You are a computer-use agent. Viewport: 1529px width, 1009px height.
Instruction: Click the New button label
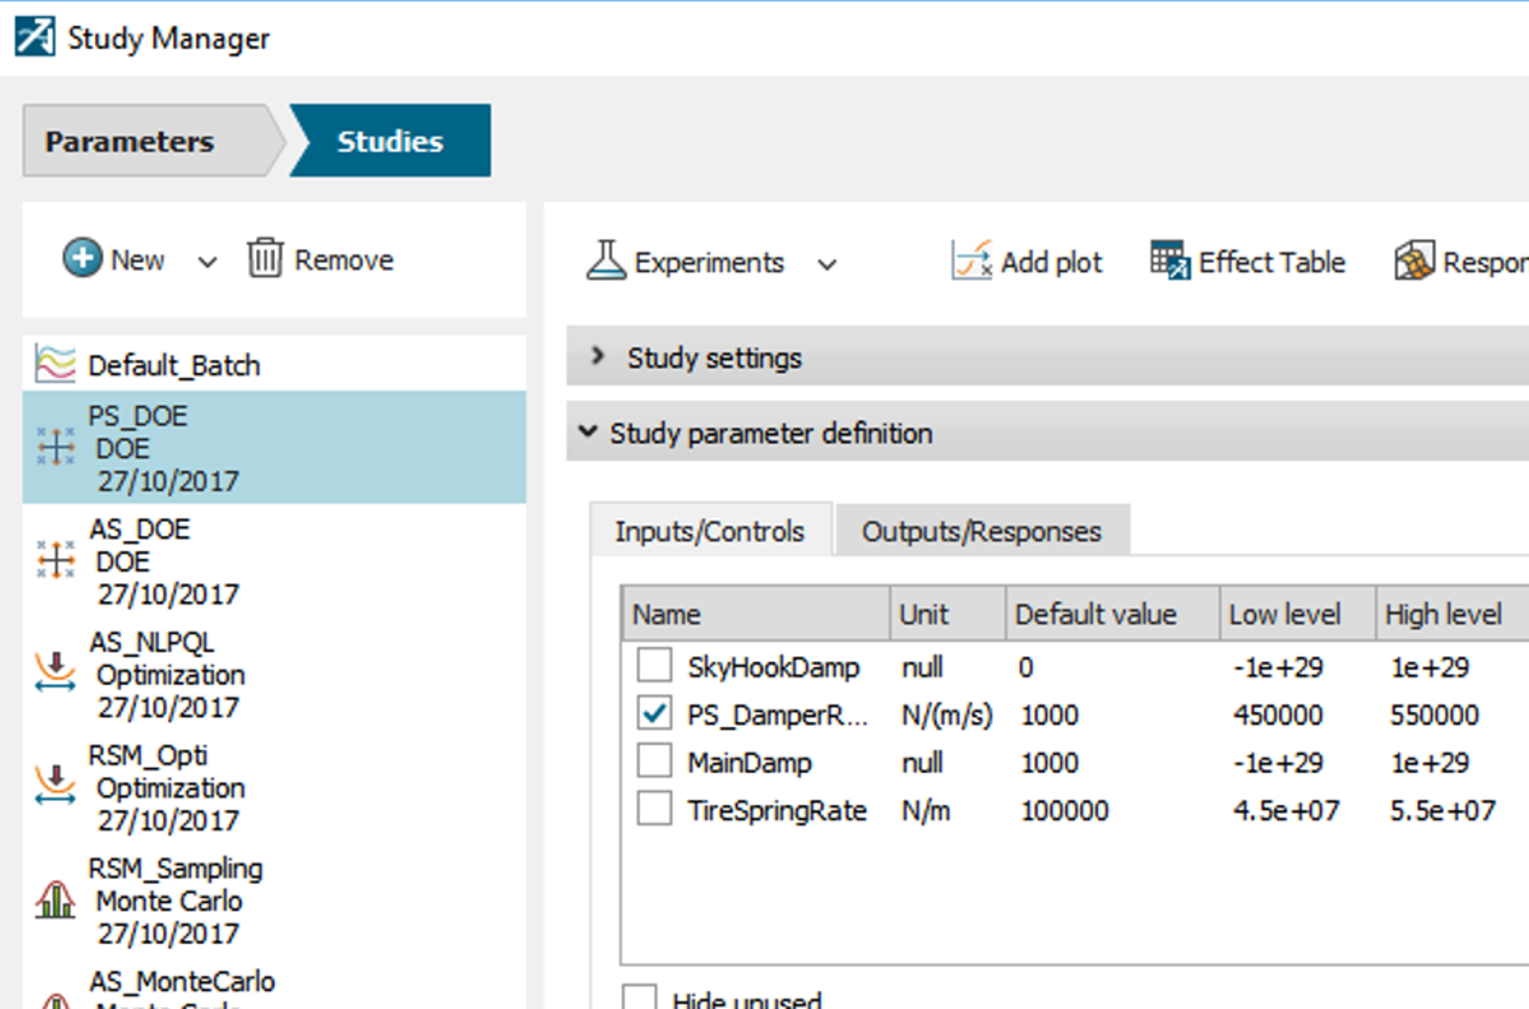tap(137, 260)
